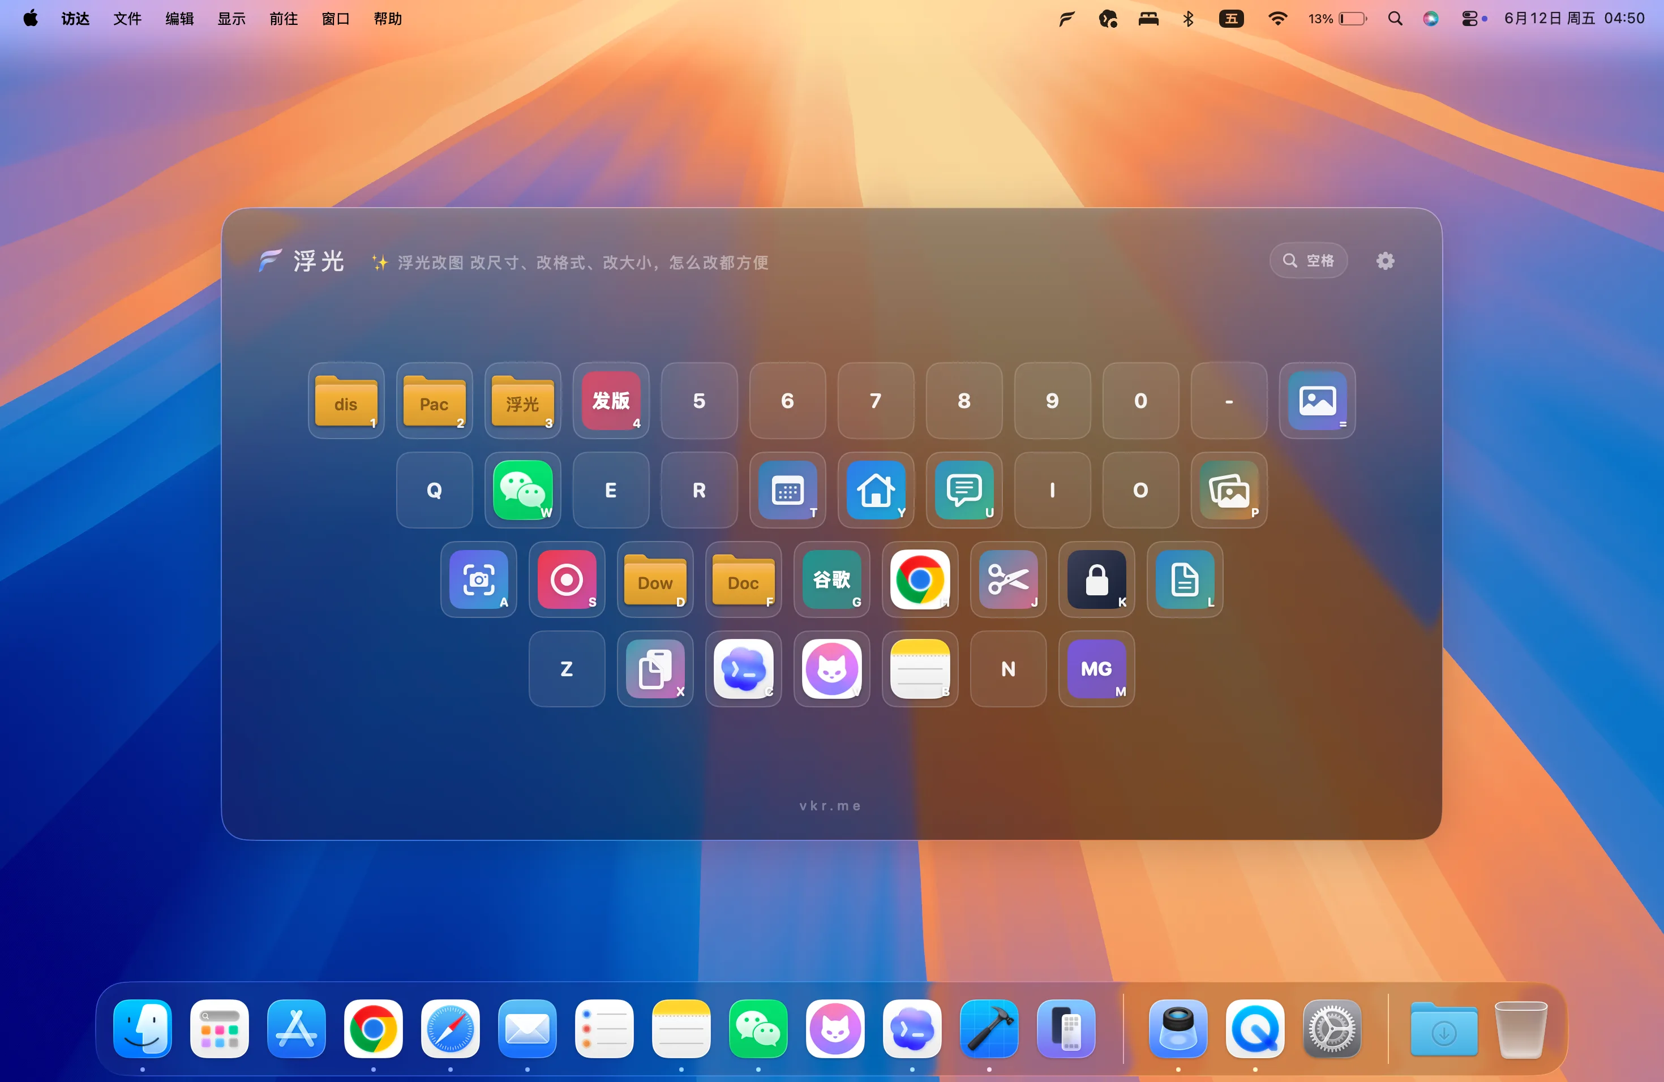The image size is (1664, 1082).
Task: Click the 空格 search field
Action: 1308,261
